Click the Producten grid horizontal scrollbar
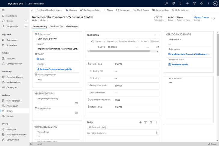Image resolution: width=219 pixels, height=146 pixels. 120,51
